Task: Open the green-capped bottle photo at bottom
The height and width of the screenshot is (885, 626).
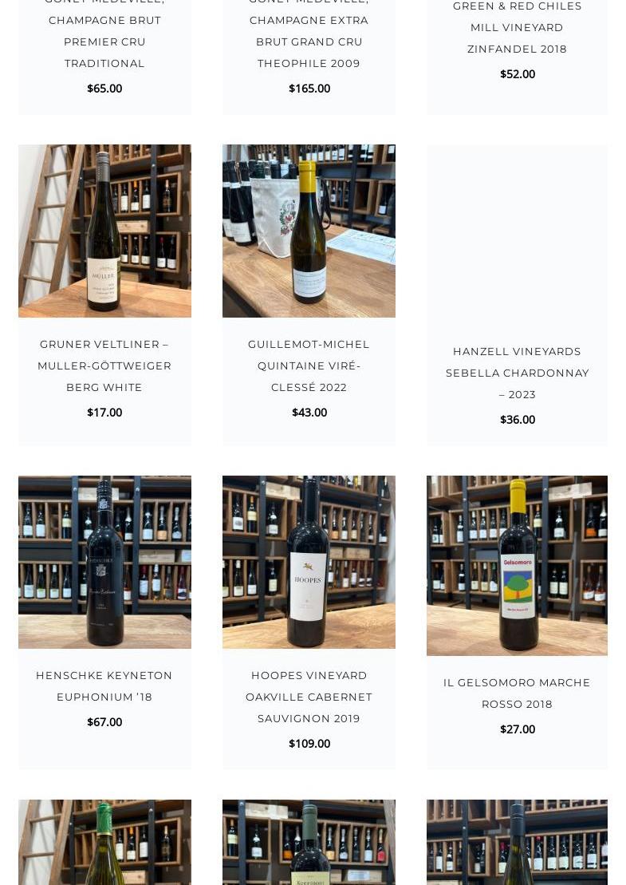Action: tap(104, 842)
